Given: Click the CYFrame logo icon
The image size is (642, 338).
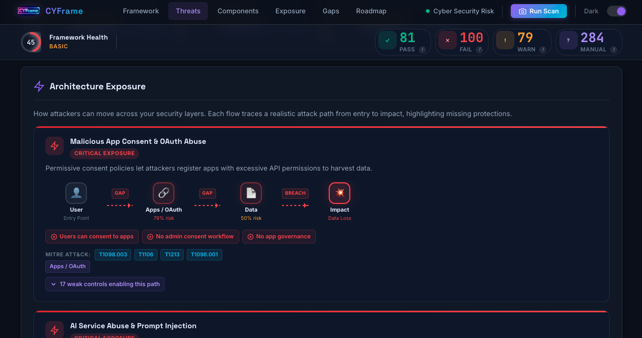Looking at the screenshot, I should pos(28,11).
